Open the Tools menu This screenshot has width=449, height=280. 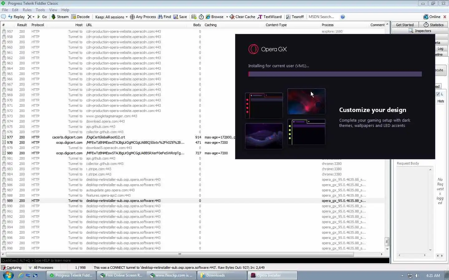[40, 10]
